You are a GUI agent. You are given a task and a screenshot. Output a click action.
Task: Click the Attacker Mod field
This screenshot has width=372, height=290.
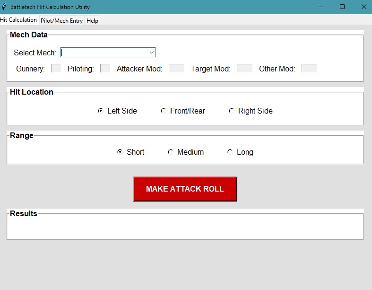tap(176, 68)
